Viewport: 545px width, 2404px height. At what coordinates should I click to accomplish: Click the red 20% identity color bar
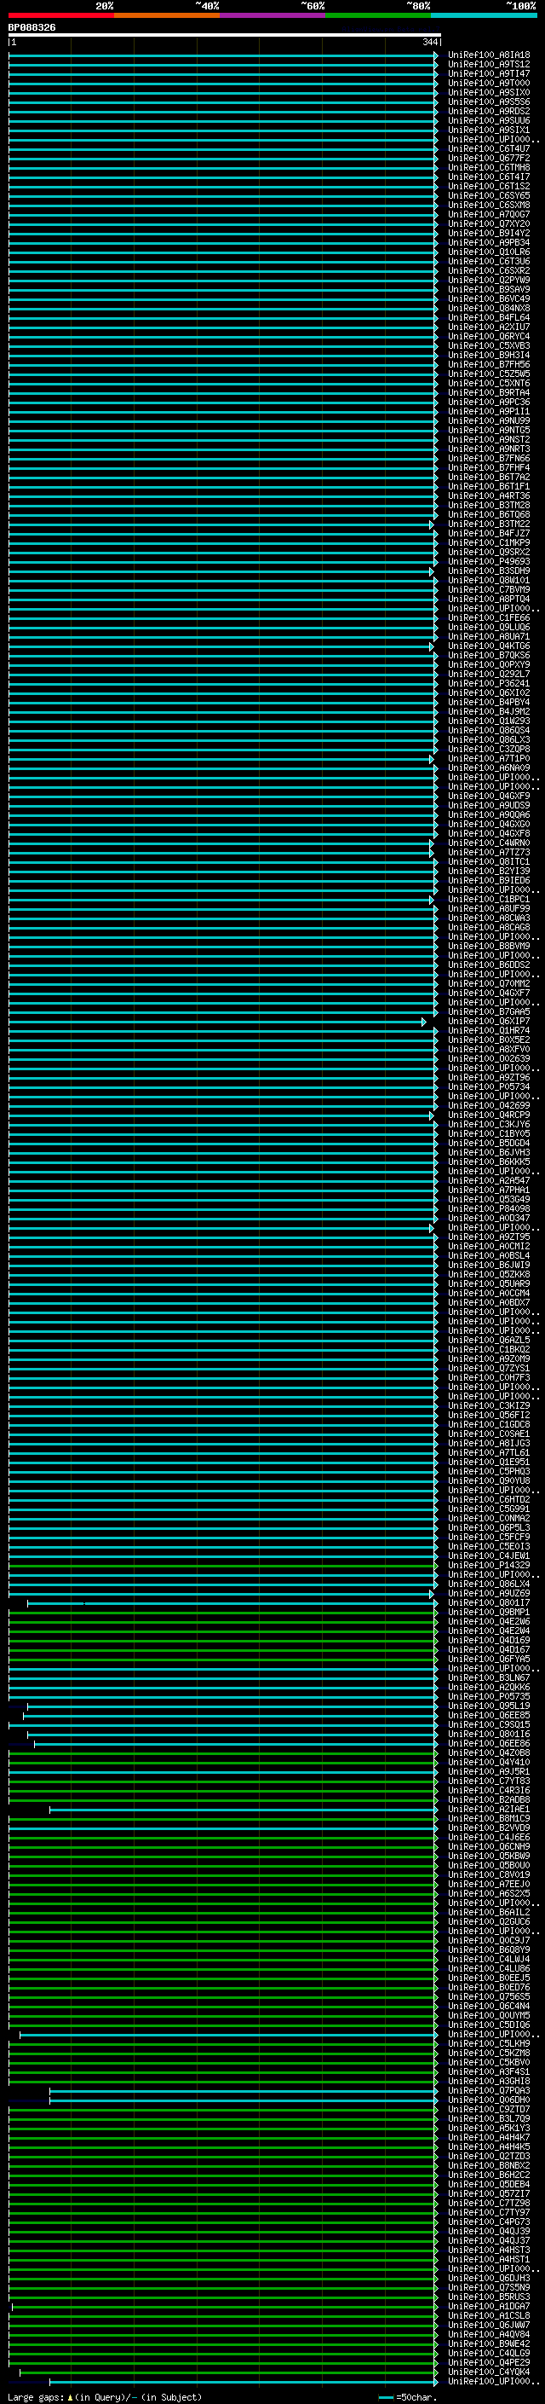coord(60,16)
